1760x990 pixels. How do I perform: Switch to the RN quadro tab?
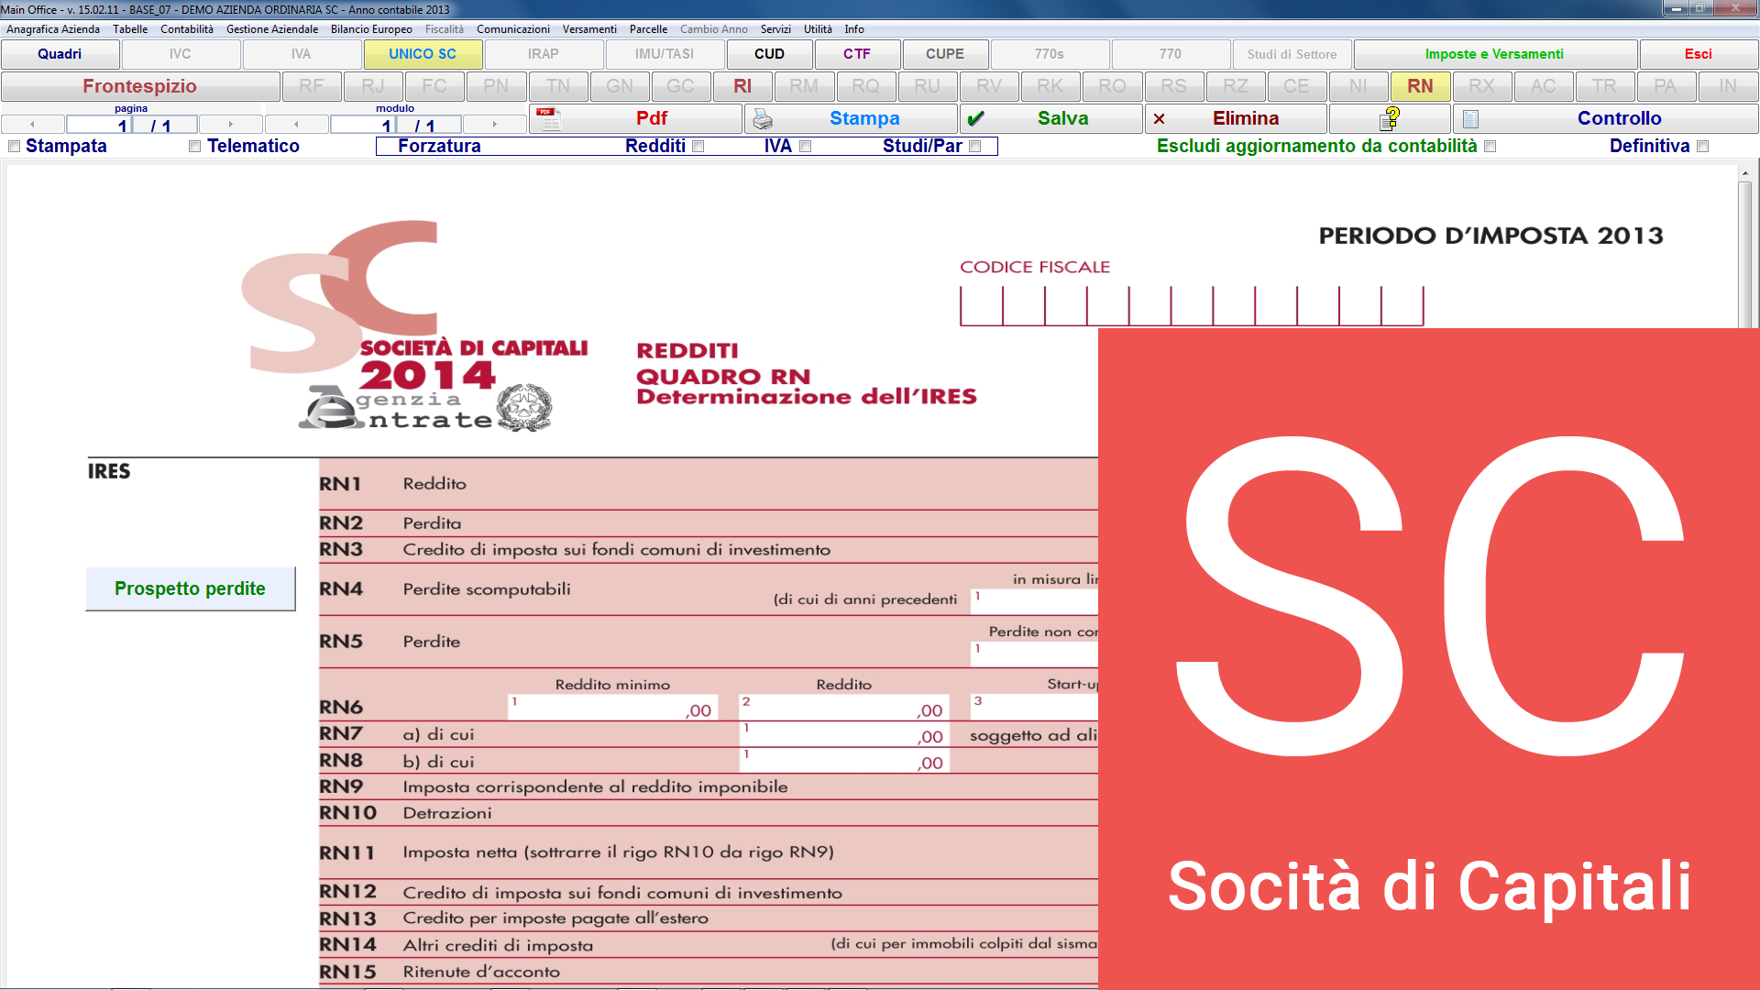[x=1420, y=86]
